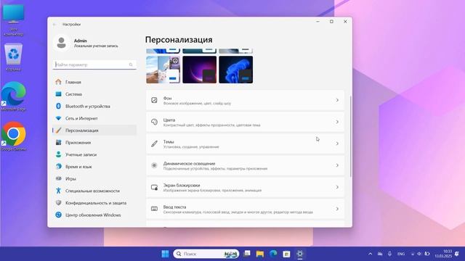The height and width of the screenshot is (261, 465).
Task: Open the clock and date panel
Action: (x=443, y=254)
